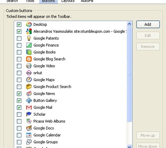The height and width of the screenshot is (148, 166).
Task: Select the Google Docs entry text
Action: point(44,128)
